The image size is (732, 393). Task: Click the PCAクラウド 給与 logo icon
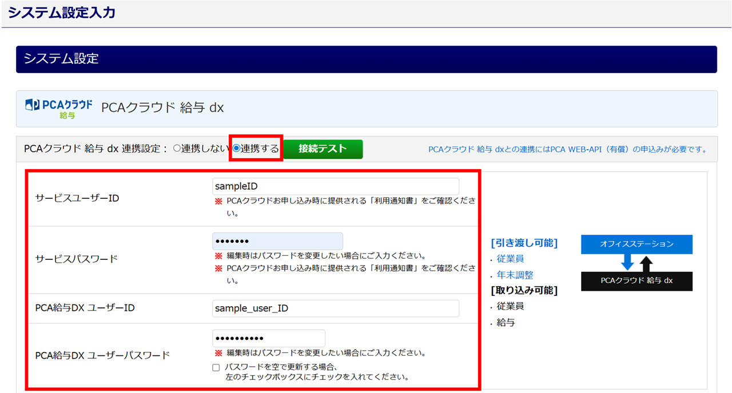tap(59, 109)
